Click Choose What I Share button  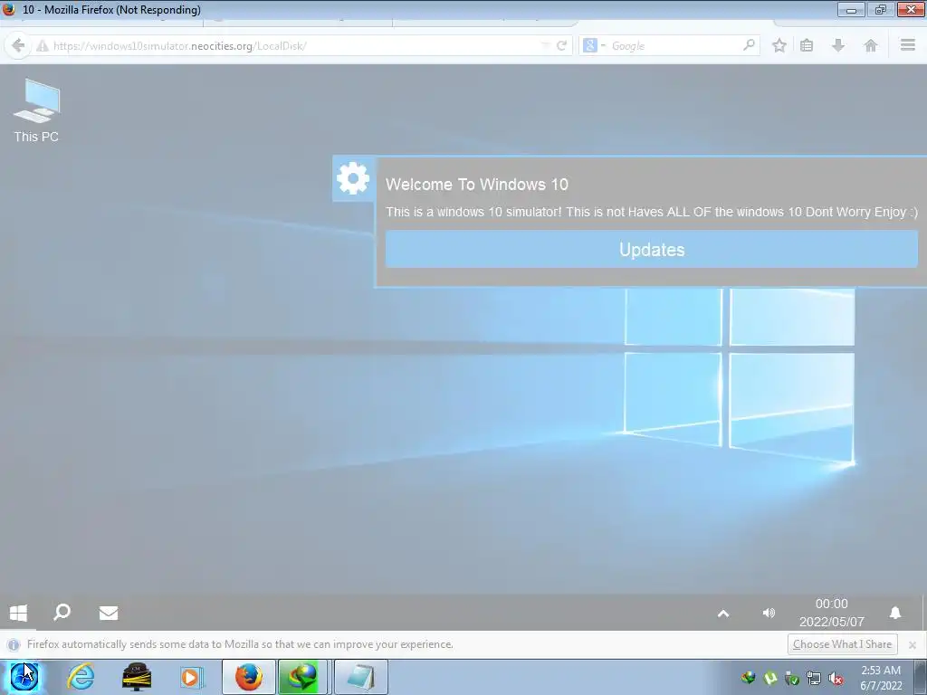click(843, 644)
